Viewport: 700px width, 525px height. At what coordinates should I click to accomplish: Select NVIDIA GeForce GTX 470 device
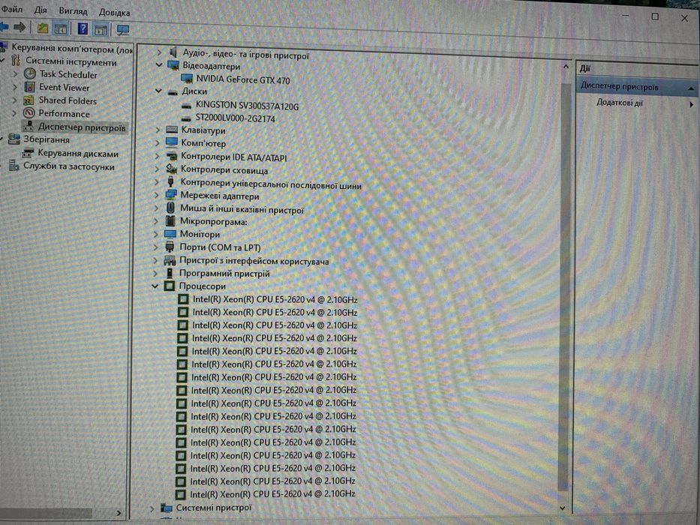(x=243, y=80)
